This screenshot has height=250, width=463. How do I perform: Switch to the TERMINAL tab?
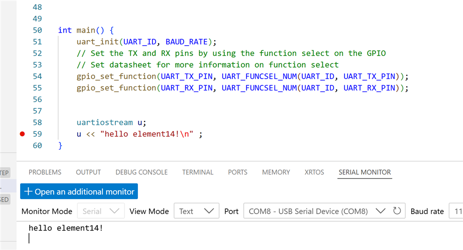(x=197, y=172)
